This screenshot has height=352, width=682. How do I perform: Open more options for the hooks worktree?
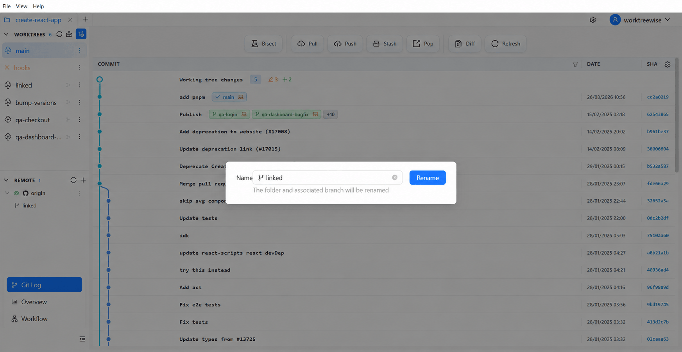pyautogui.click(x=79, y=68)
